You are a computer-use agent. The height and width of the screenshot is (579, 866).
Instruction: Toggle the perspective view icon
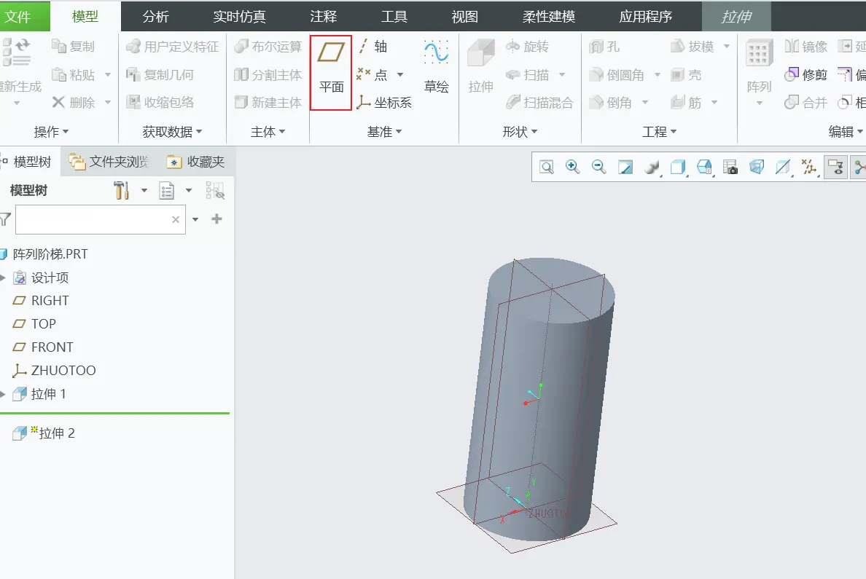tap(757, 167)
